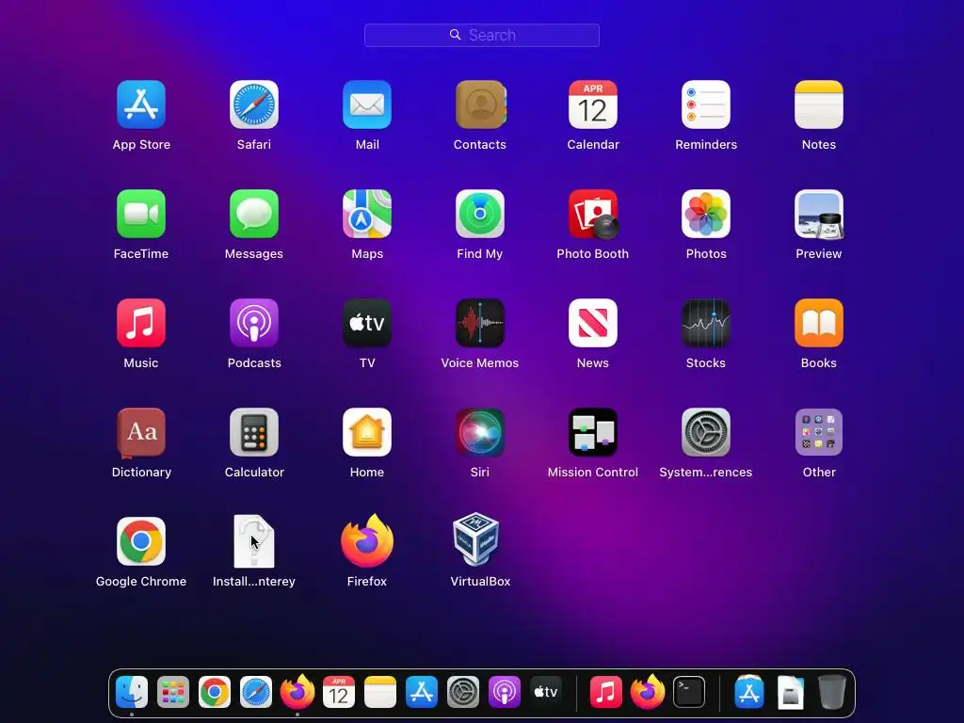Open the disk image document in the Dock
The image size is (964, 723).
[791, 692]
